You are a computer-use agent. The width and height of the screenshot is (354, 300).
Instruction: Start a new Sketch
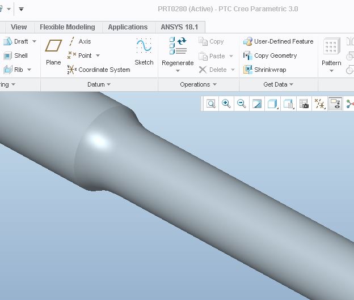pos(144,52)
